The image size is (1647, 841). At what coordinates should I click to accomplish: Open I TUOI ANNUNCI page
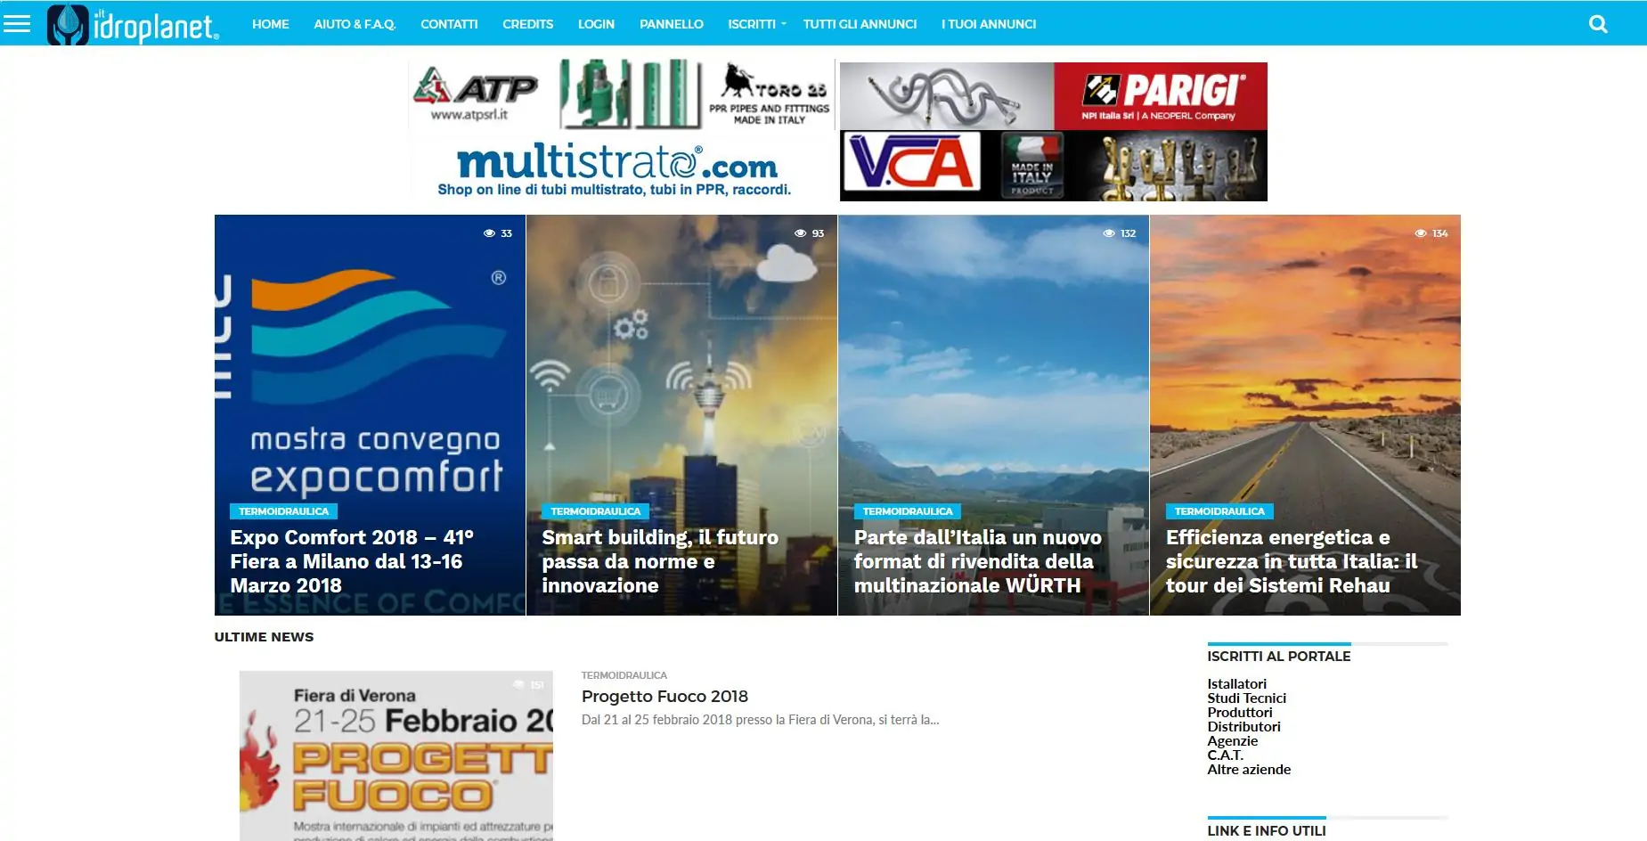989,24
